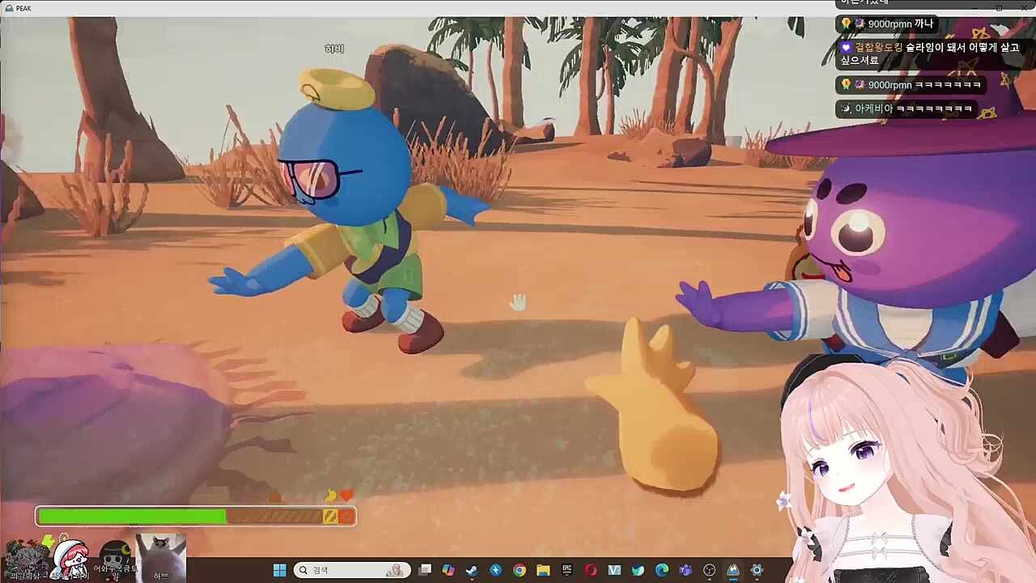Open the teal bird app icon on the taskbar
Viewport: 1036px width, 583px height.
click(x=638, y=570)
